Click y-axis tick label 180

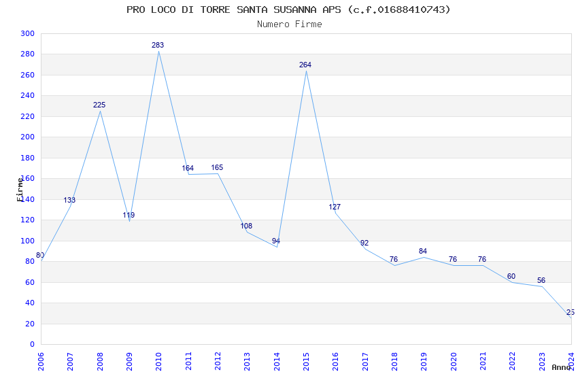28,158
